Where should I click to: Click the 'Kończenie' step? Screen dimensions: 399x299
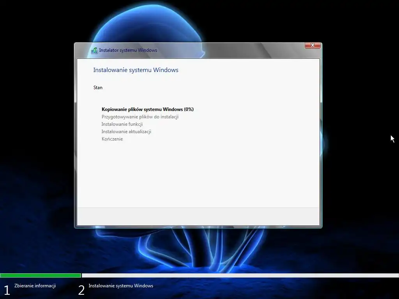112,139
